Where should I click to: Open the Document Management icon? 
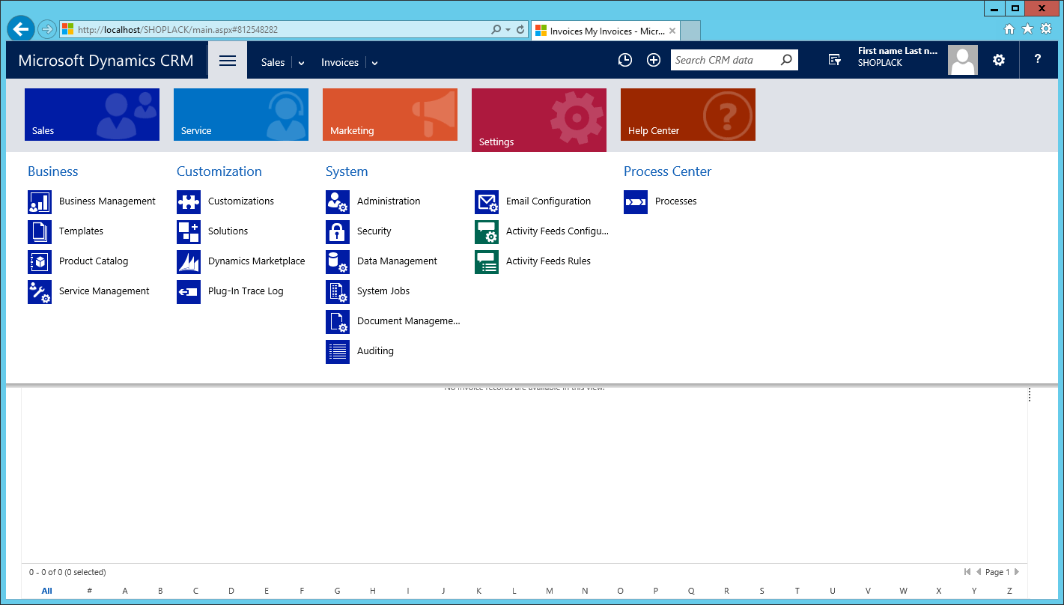tap(338, 321)
